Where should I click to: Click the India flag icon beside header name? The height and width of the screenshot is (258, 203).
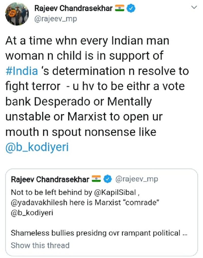tap(120, 8)
